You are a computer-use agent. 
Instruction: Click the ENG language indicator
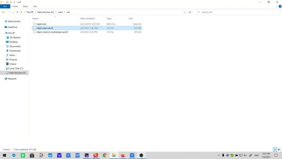(x=256, y=155)
